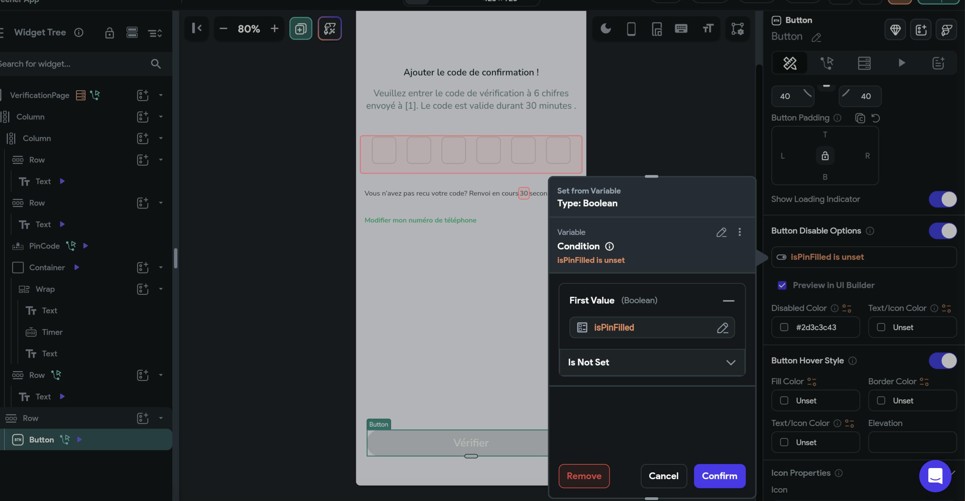Viewport: 965px width, 501px height.
Task: Click the Confirm button
Action: click(x=719, y=476)
